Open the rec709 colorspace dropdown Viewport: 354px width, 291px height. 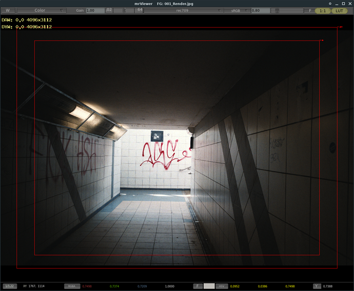pos(183,10)
